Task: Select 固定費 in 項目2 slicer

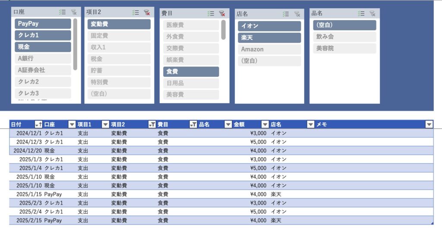Action: tap(119, 36)
